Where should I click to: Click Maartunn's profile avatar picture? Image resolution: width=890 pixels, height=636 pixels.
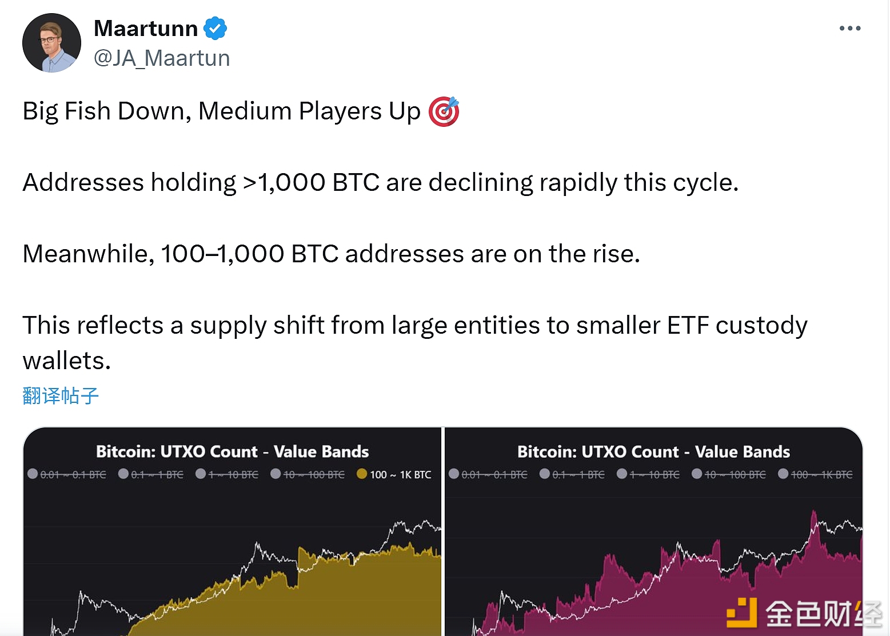click(51, 43)
